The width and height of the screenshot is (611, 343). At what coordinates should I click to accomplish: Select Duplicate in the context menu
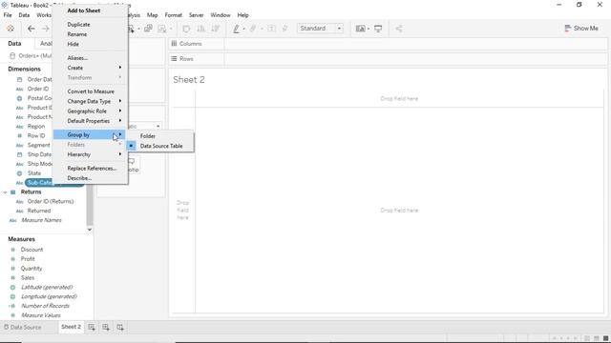tap(78, 25)
